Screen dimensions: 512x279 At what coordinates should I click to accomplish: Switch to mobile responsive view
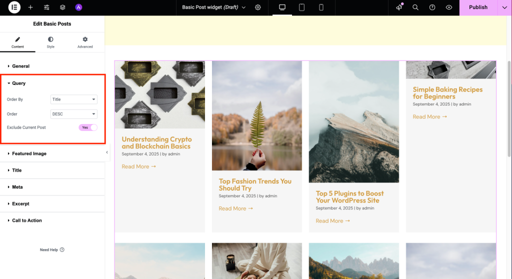(x=321, y=7)
